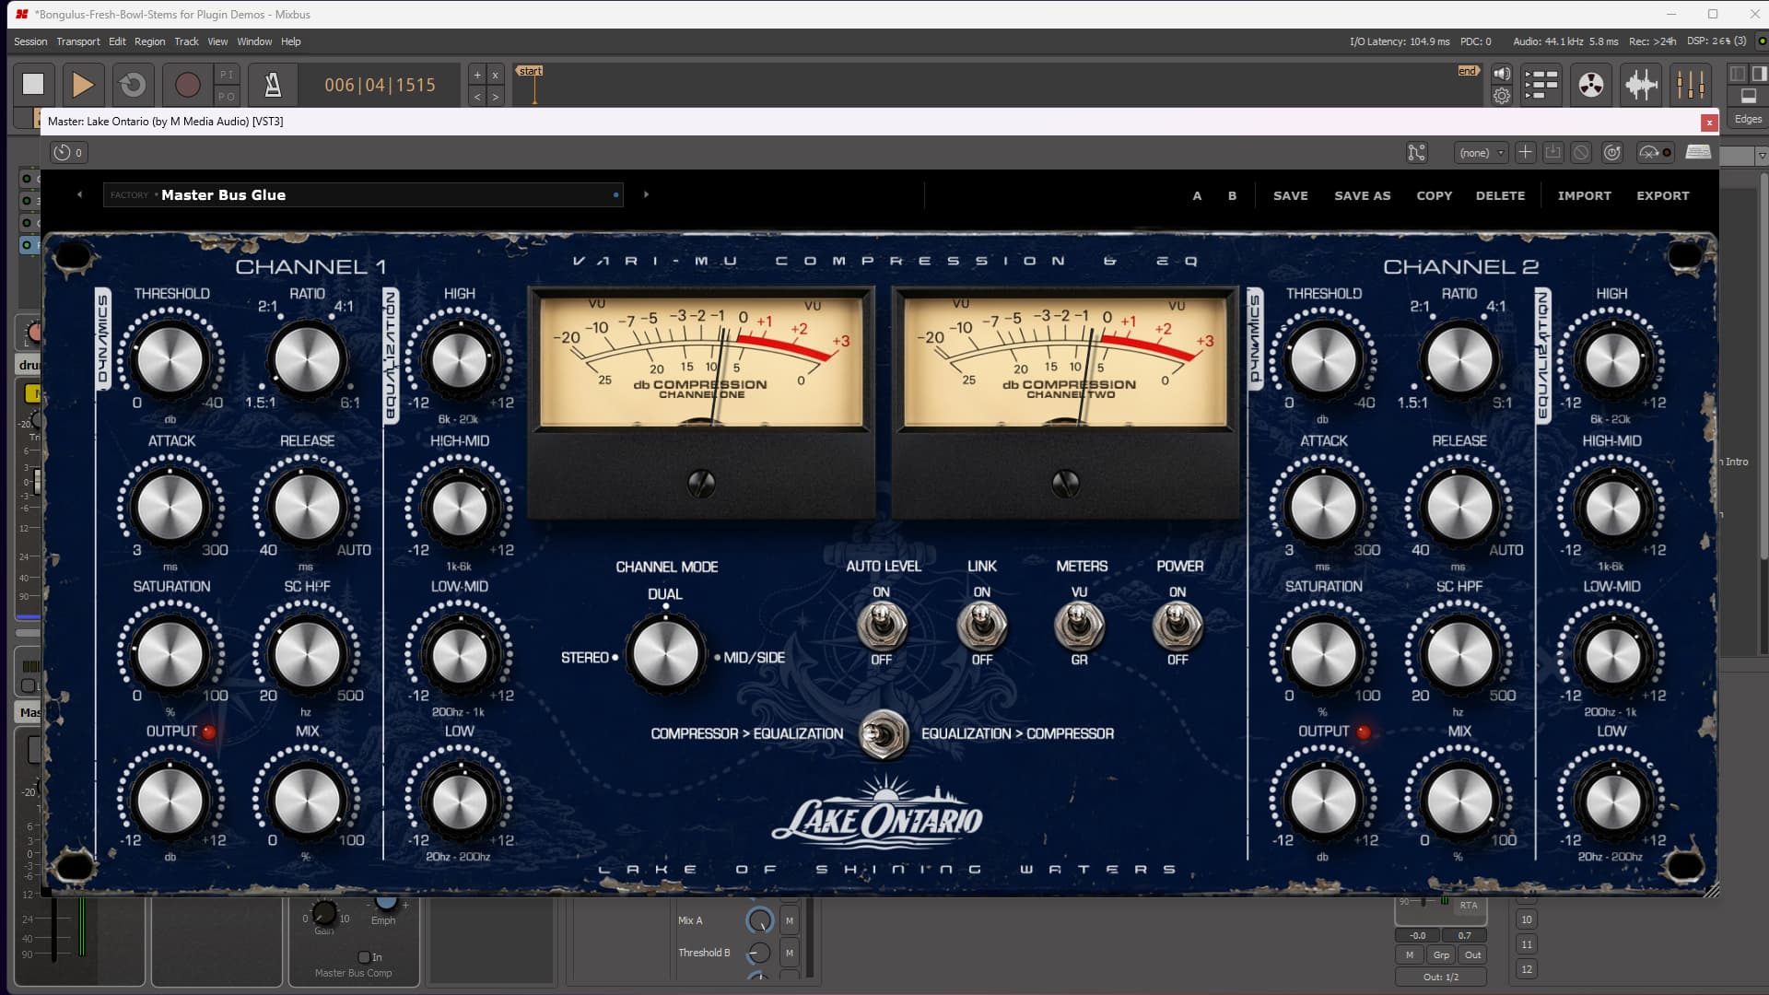Close the Lake Ontario plugin window
Screen dimensions: 1769x995
[1709, 122]
